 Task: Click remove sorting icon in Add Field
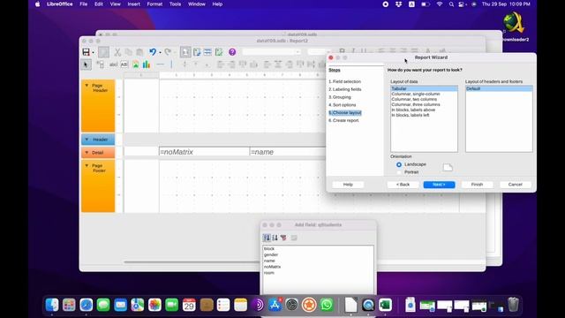283,238
